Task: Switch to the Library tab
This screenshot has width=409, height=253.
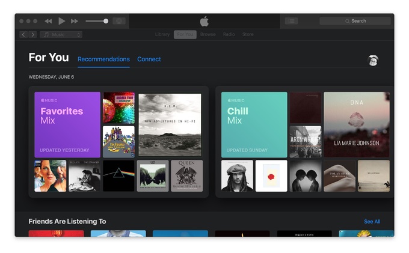Action: (x=162, y=34)
